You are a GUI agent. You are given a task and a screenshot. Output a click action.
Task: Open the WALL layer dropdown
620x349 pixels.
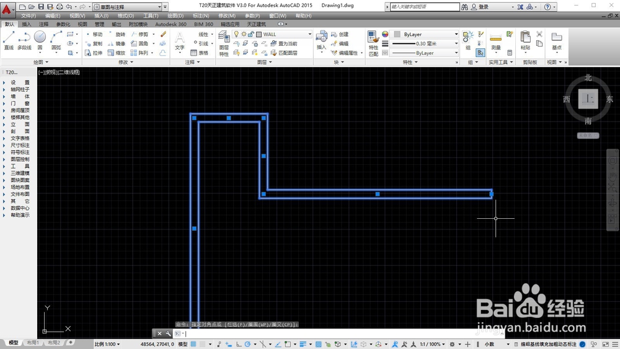pyautogui.click(x=309, y=34)
